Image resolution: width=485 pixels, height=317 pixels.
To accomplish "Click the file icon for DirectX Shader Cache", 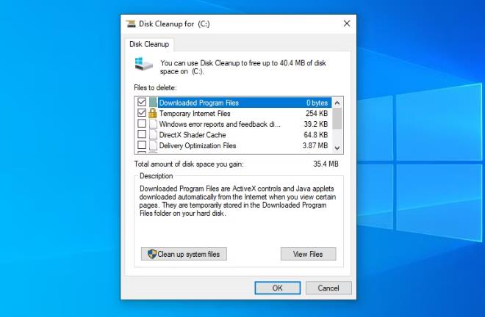I will coord(153,134).
